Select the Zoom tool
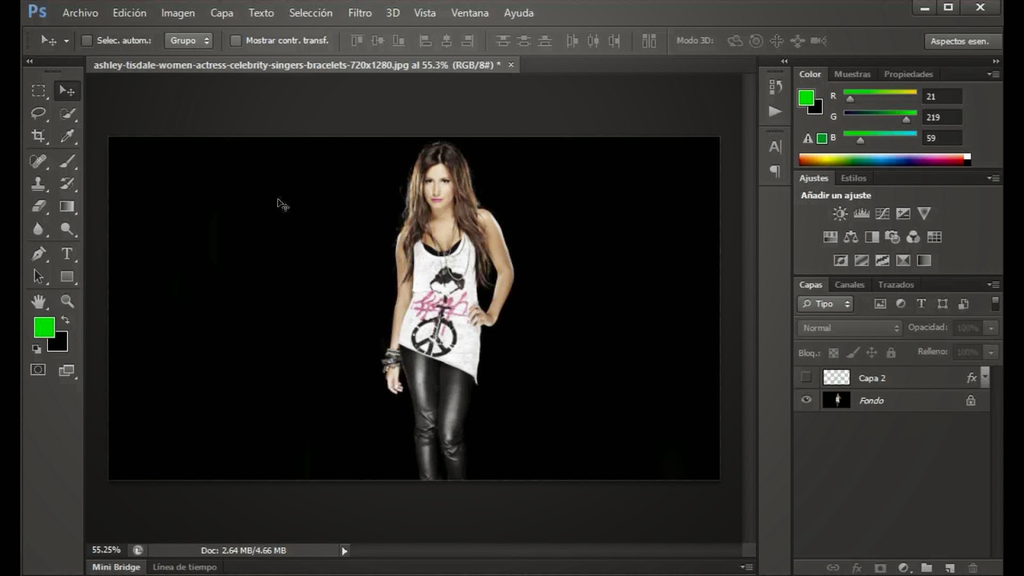 click(67, 301)
